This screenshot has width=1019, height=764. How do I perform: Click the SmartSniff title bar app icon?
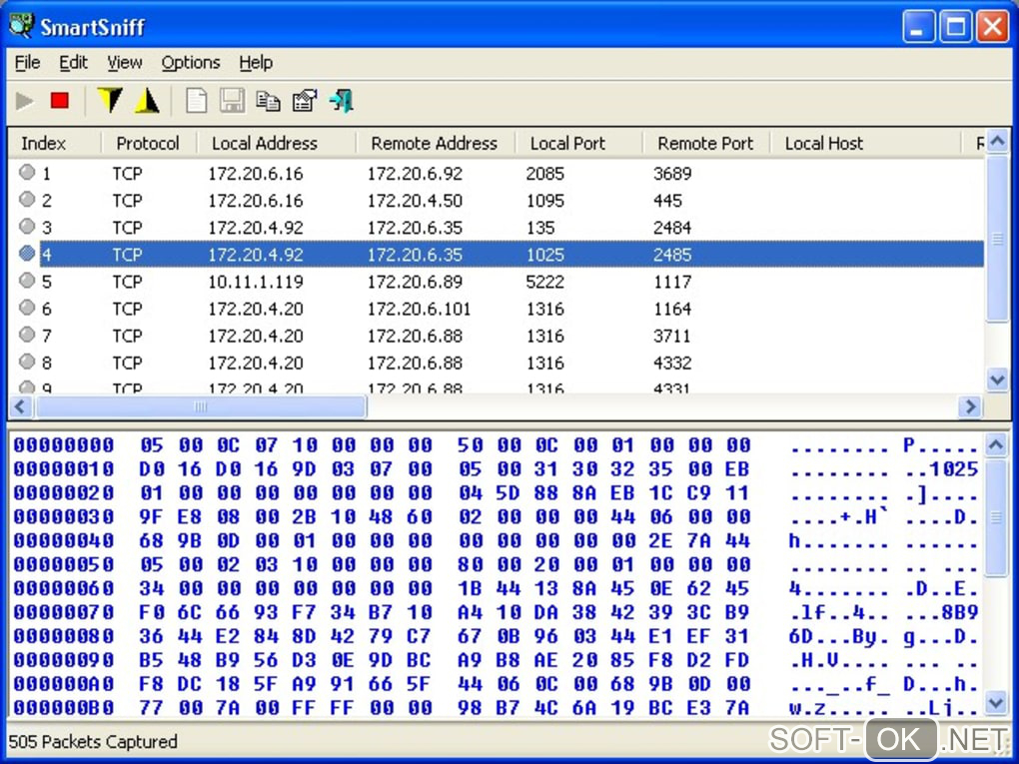point(21,25)
